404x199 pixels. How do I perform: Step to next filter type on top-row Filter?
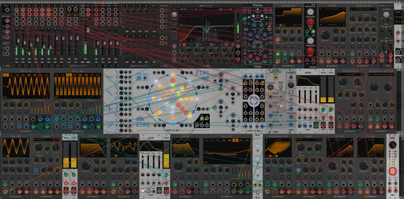click(344, 9)
